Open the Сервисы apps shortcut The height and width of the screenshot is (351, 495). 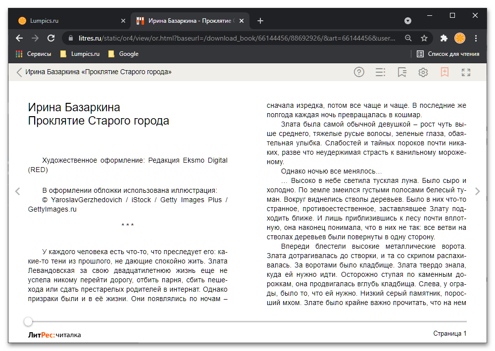(34, 54)
